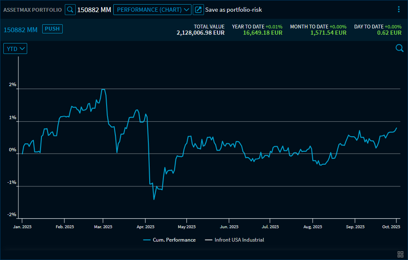The width and height of the screenshot is (408, 260).
Task: Click the search icon beside 150882 MM field
Action: [70, 9]
